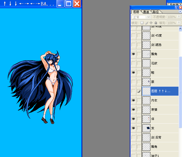Select visible 鬓角 layer name above 花纹
182x157 pixels.
[154, 54]
